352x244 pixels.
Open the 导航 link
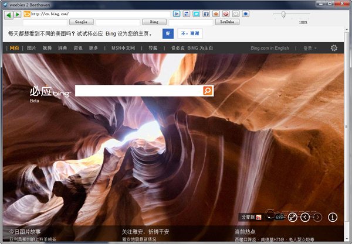tap(153, 48)
